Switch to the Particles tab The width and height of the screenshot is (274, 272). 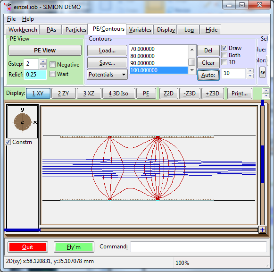(x=75, y=30)
